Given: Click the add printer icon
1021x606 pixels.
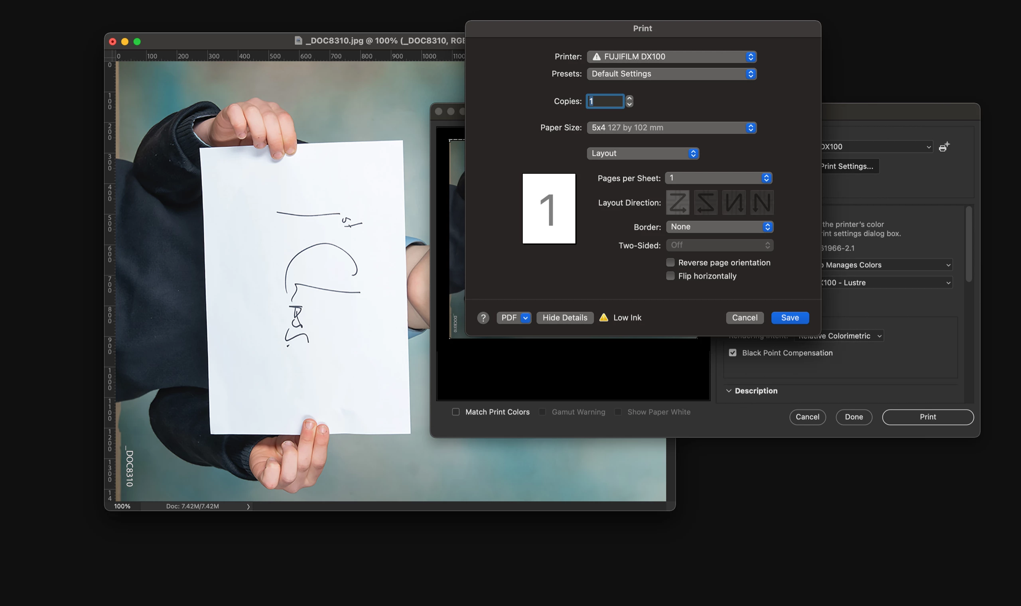Looking at the screenshot, I should 944,147.
